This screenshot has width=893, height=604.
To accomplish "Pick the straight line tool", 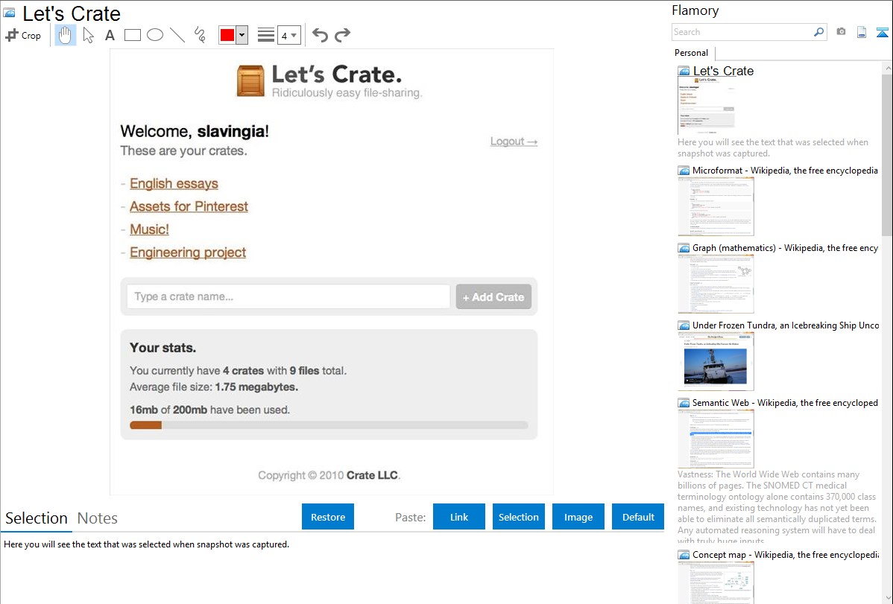I will (177, 35).
